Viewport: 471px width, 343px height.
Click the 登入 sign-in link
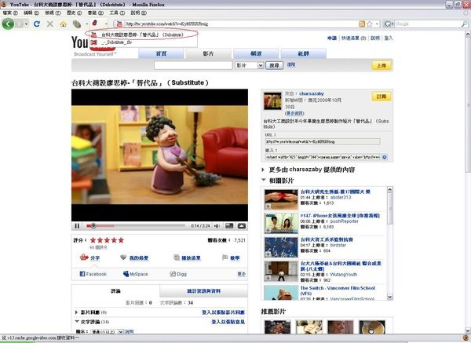pos(389,38)
